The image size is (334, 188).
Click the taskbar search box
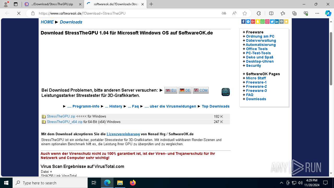50,183
